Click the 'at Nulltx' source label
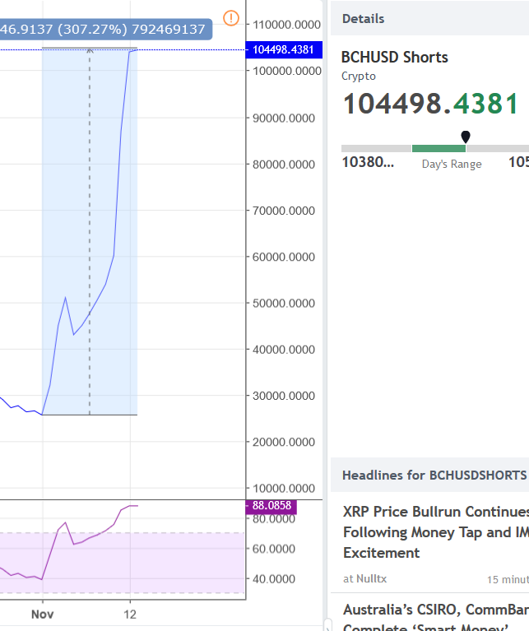The width and height of the screenshot is (529, 631). 364,578
